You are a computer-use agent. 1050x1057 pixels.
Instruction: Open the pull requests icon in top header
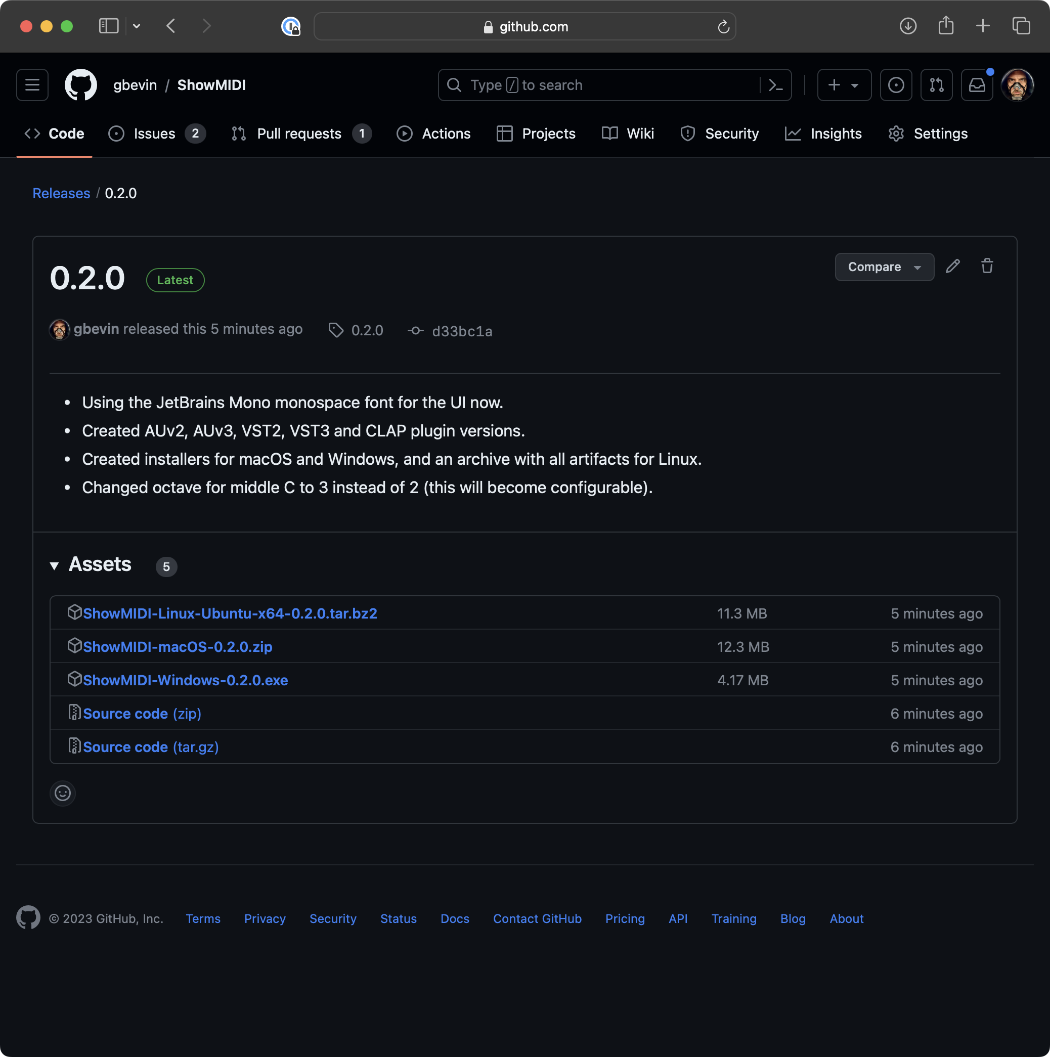pyautogui.click(x=936, y=85)
